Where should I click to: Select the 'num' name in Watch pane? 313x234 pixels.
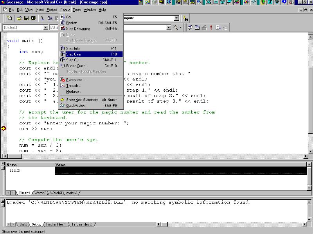click(15, 170)
